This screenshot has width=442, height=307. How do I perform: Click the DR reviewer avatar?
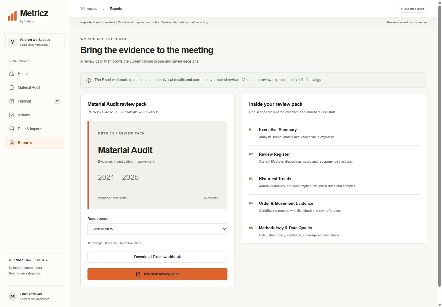[x=13, y=296]
